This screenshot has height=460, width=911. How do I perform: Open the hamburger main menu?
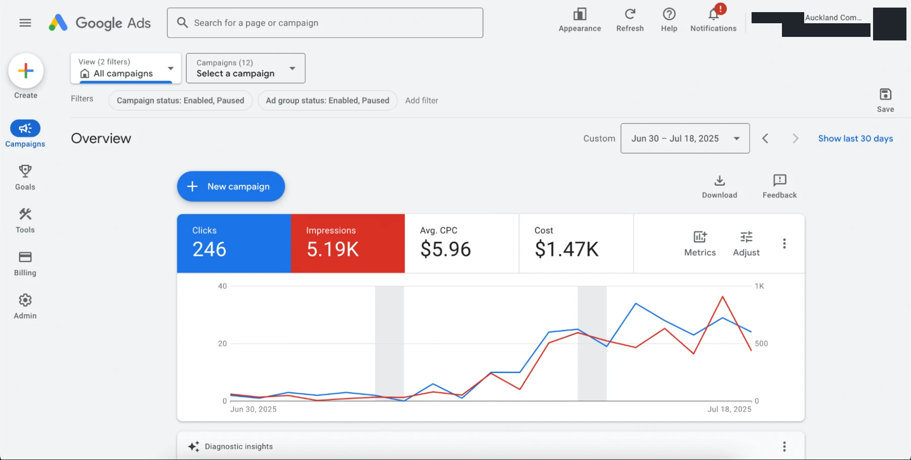25,23
